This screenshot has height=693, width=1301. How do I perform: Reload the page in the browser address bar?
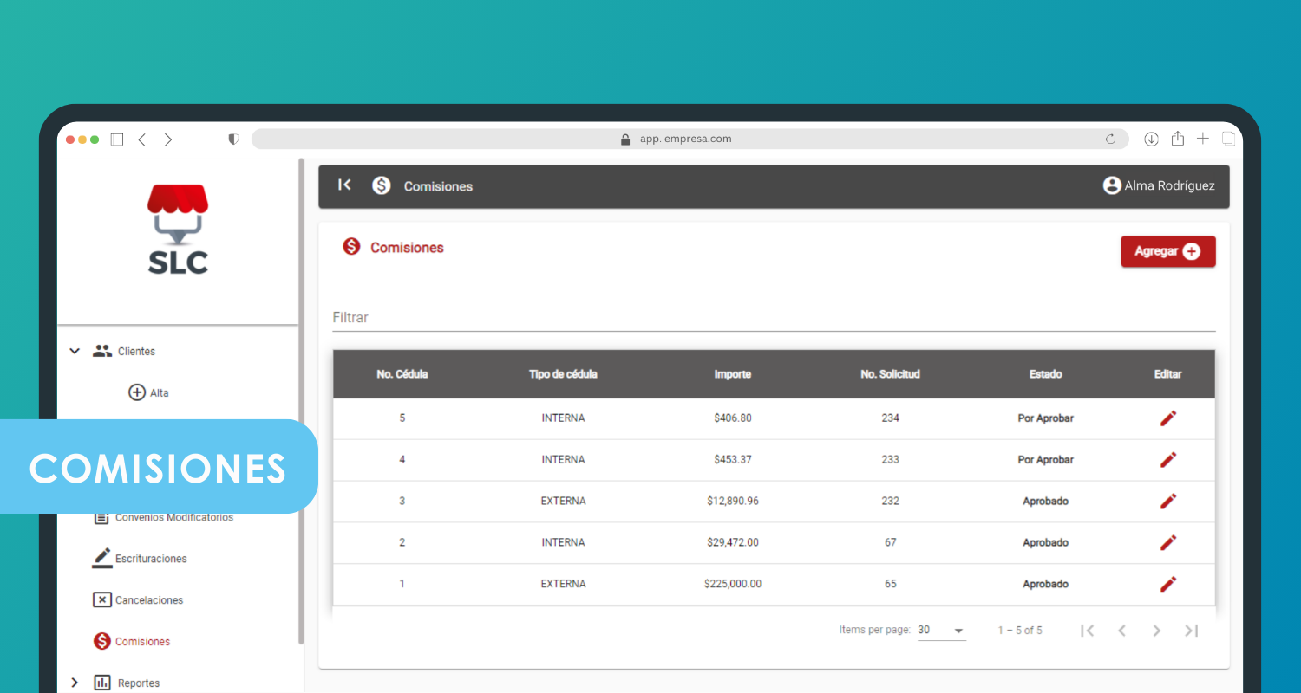pos(1110,139)
